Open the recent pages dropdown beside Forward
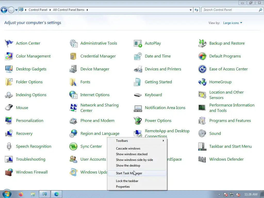 pos(16,10)
